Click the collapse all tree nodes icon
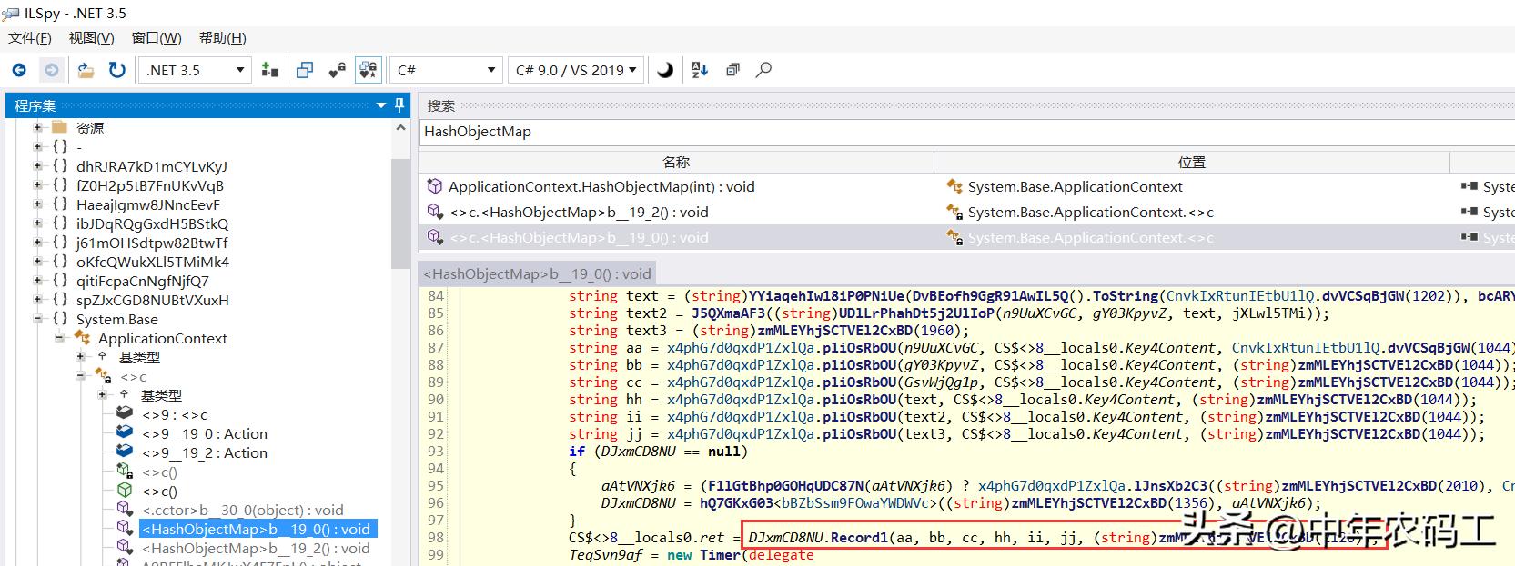 (x=732, y=70)
